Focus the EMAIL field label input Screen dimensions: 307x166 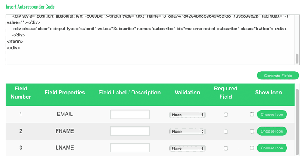[x=130, y=115]
